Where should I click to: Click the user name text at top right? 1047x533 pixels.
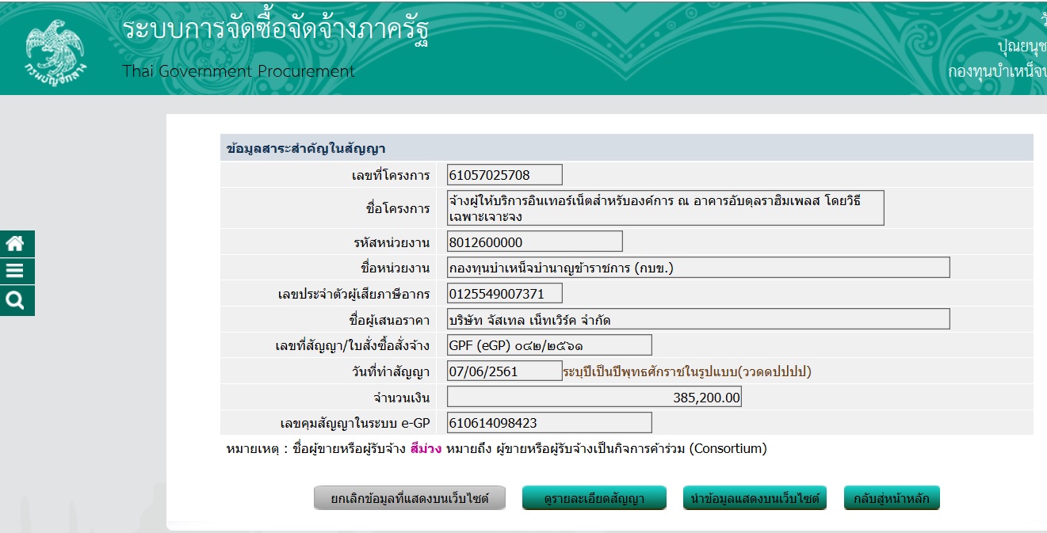click(1021, 44)
